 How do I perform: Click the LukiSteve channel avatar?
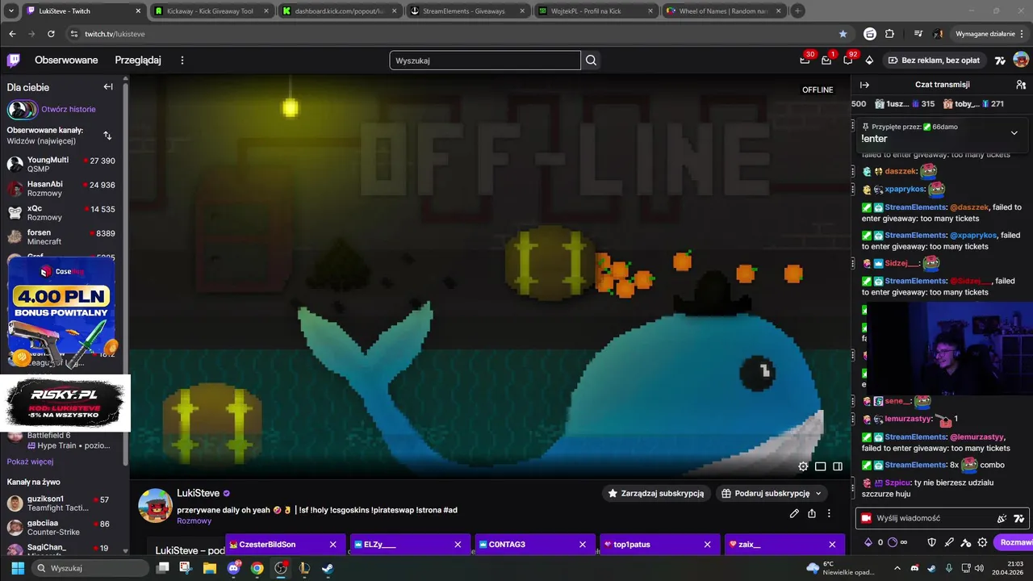(155, 505)
